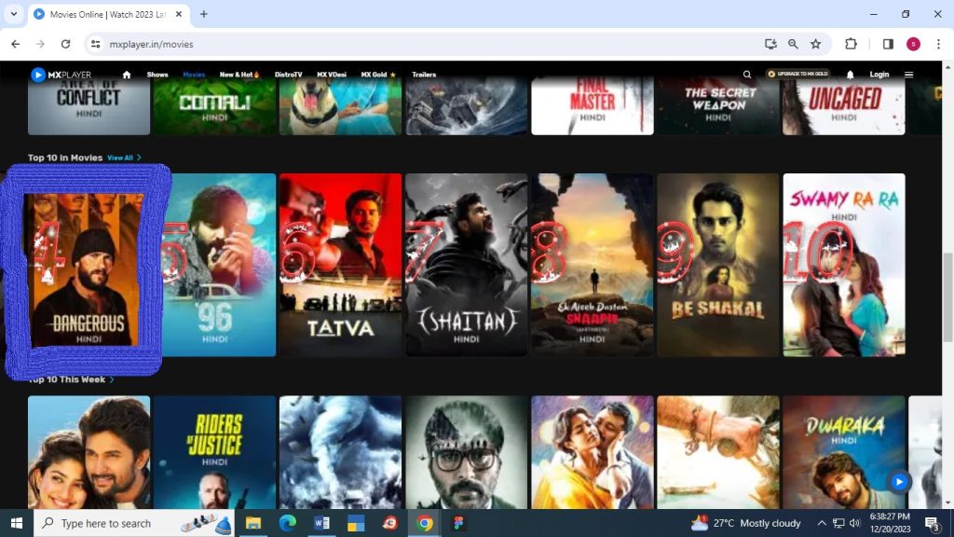The image size is (954, 537).
Task: Open the weather widget showing Mostly cloudy
Action: [746, 523]
